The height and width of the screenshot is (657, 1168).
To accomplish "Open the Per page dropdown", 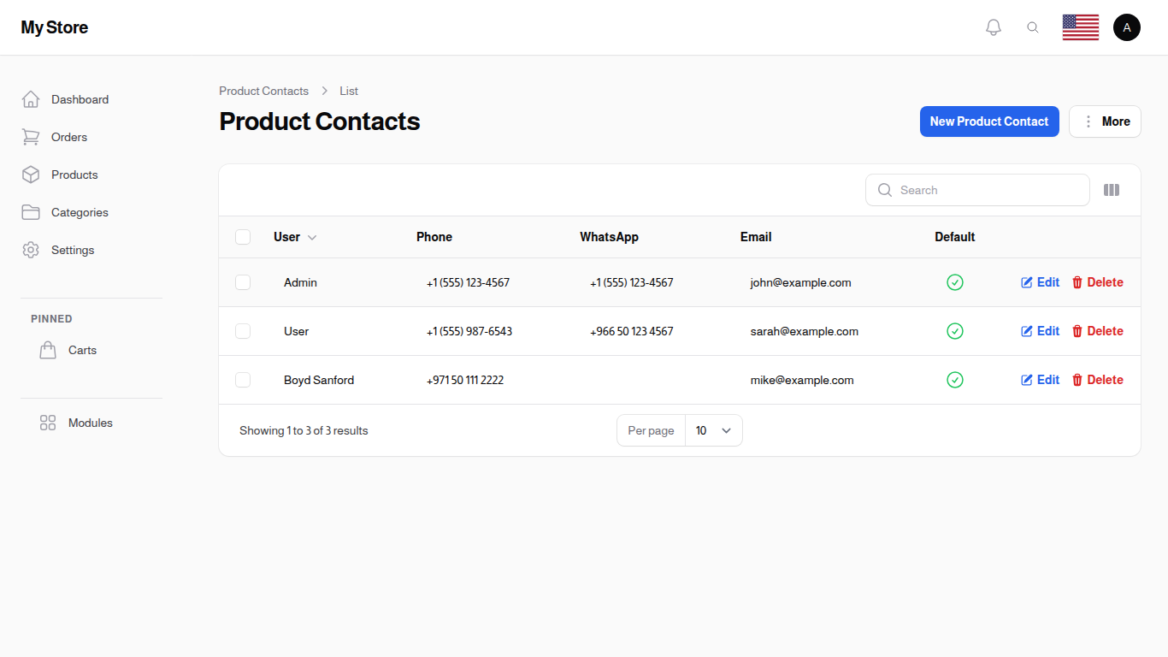I will pyautogui.click(x=714, y=430).
